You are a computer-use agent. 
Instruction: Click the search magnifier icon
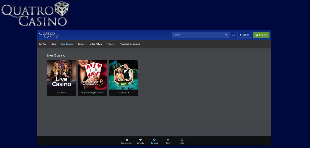pos(226,35)
